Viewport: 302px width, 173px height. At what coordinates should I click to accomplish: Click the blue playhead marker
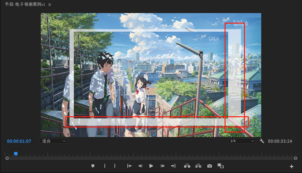(x=16, y=154)
